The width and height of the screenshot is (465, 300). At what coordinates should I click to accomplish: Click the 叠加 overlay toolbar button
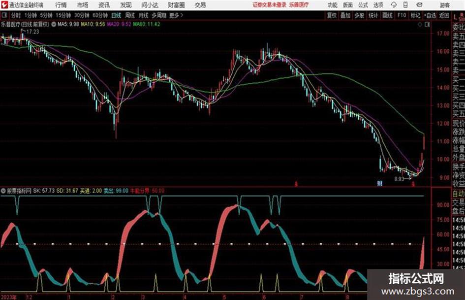pyautogui.click(x=345, y=15)
